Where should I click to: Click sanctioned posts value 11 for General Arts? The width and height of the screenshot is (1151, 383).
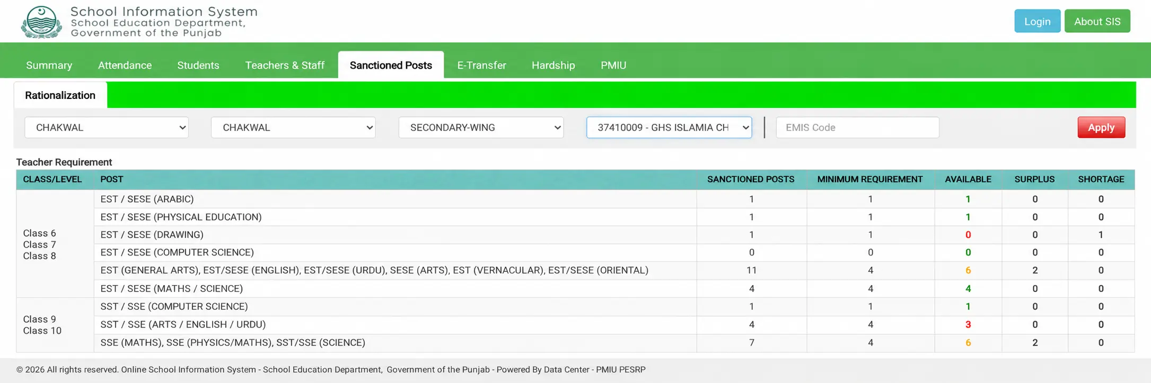coord(751,270)
